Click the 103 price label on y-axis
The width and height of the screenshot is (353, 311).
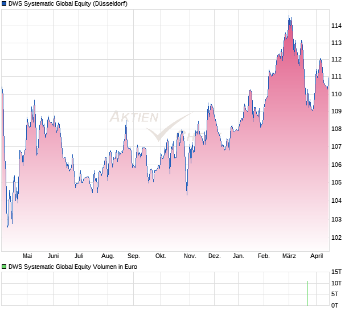[x=336, y=219]
